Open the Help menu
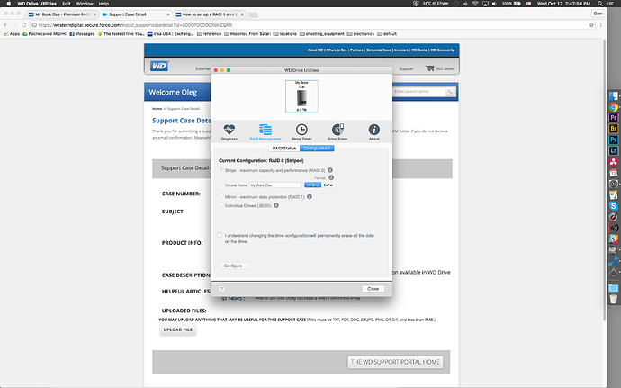Screen dimensions: 621x388 (x=103, y=4)
